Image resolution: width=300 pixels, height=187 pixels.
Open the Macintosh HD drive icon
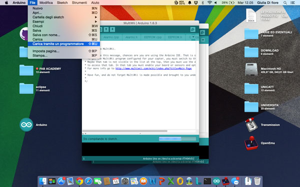point(251,70)
